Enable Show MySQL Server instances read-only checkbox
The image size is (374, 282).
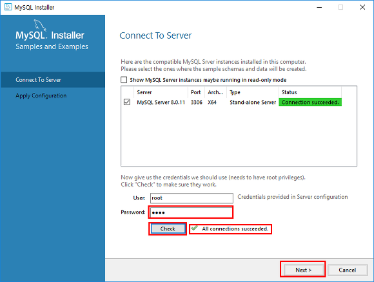tap(124, 79)
